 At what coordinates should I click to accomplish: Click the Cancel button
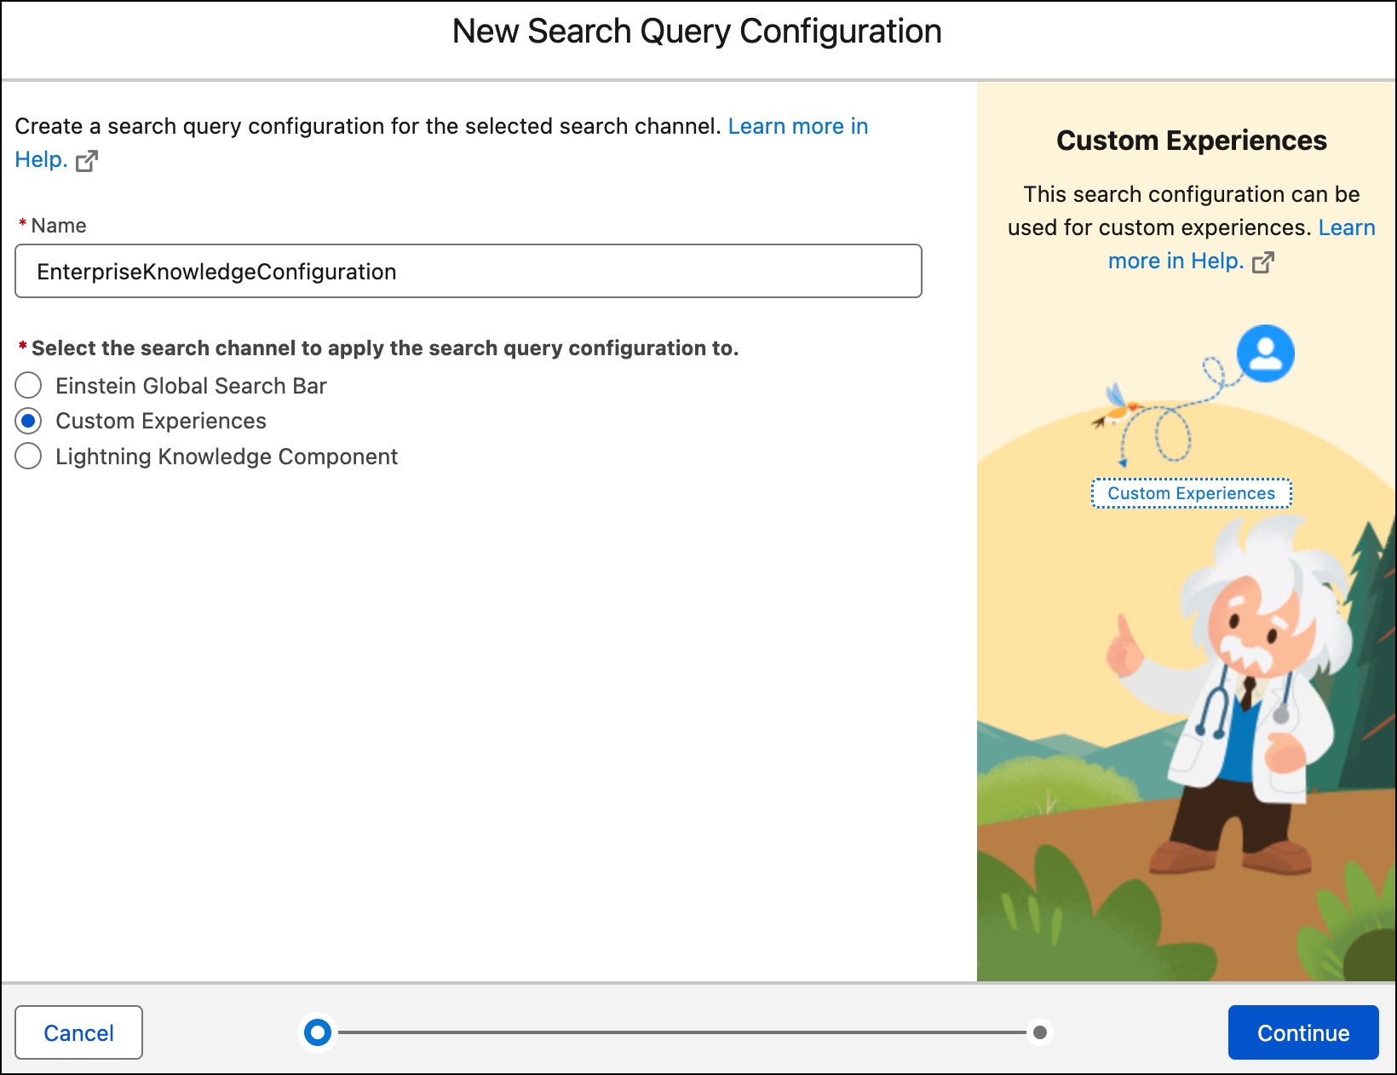[x=78, y=1032]
